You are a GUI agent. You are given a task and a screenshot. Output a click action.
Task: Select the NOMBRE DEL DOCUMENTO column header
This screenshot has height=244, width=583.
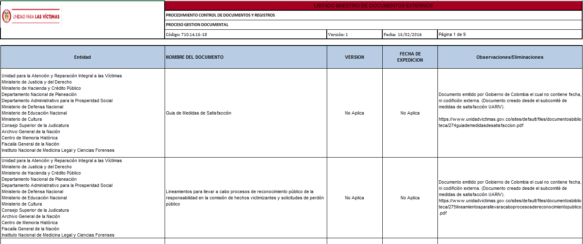[246, 57]
